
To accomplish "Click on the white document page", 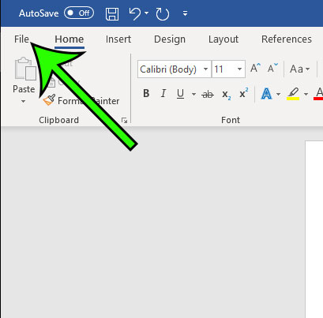I will click(314, 230).
